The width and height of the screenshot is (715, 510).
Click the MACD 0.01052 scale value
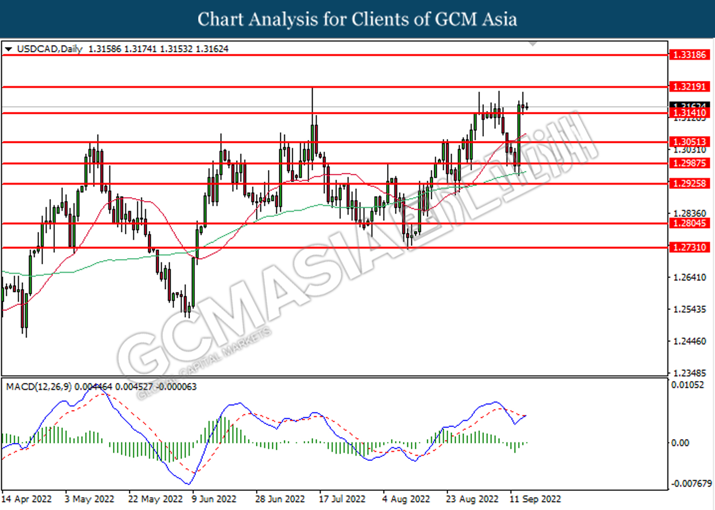click(687, 385)
